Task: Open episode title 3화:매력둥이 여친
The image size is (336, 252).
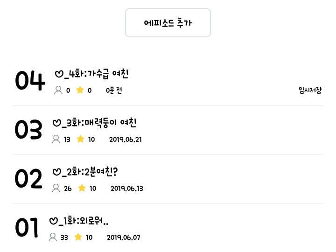Action: coord(94,123)
